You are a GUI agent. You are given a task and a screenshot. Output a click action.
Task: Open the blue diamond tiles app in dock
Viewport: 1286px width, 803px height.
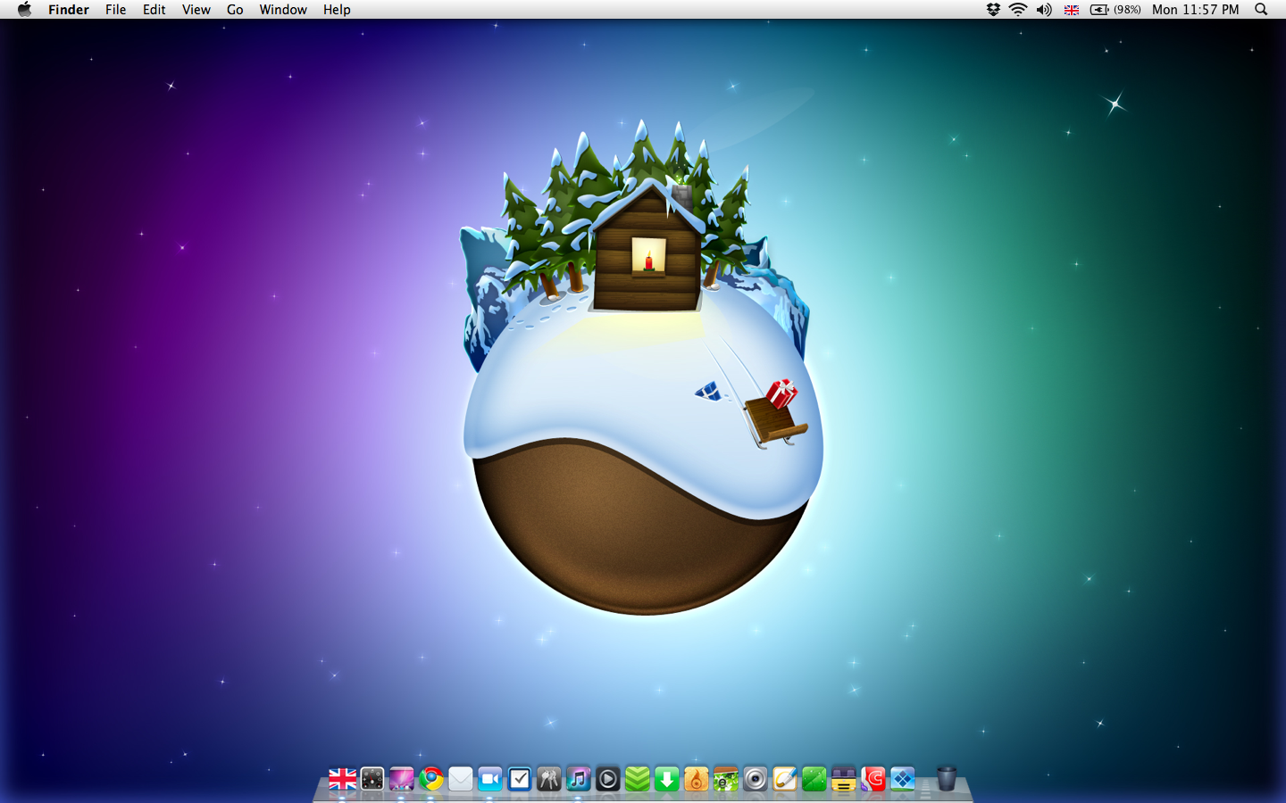pyautogui.click(x=903, y=779)
